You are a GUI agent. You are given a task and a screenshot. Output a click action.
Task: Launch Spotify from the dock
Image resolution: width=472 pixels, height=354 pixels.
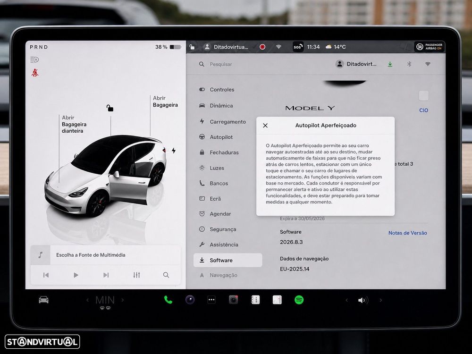299,300
